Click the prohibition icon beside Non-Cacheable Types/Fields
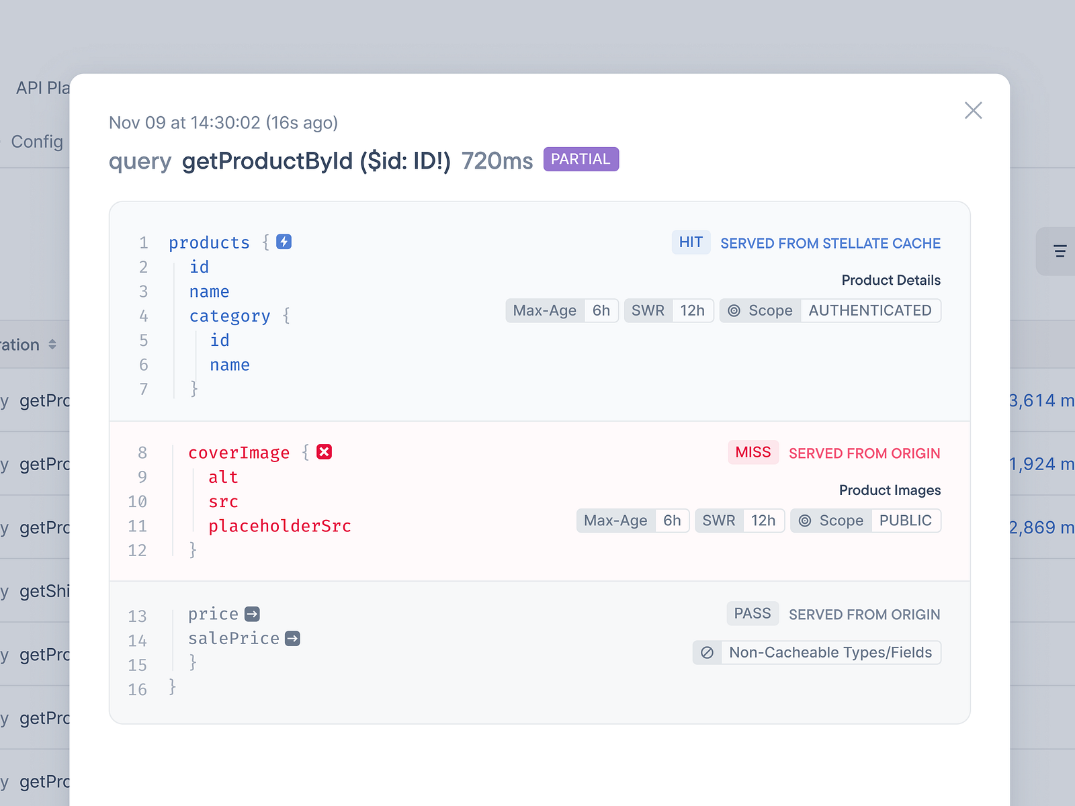The height and width of the screenshot is (806, 1075). (707, 652)
